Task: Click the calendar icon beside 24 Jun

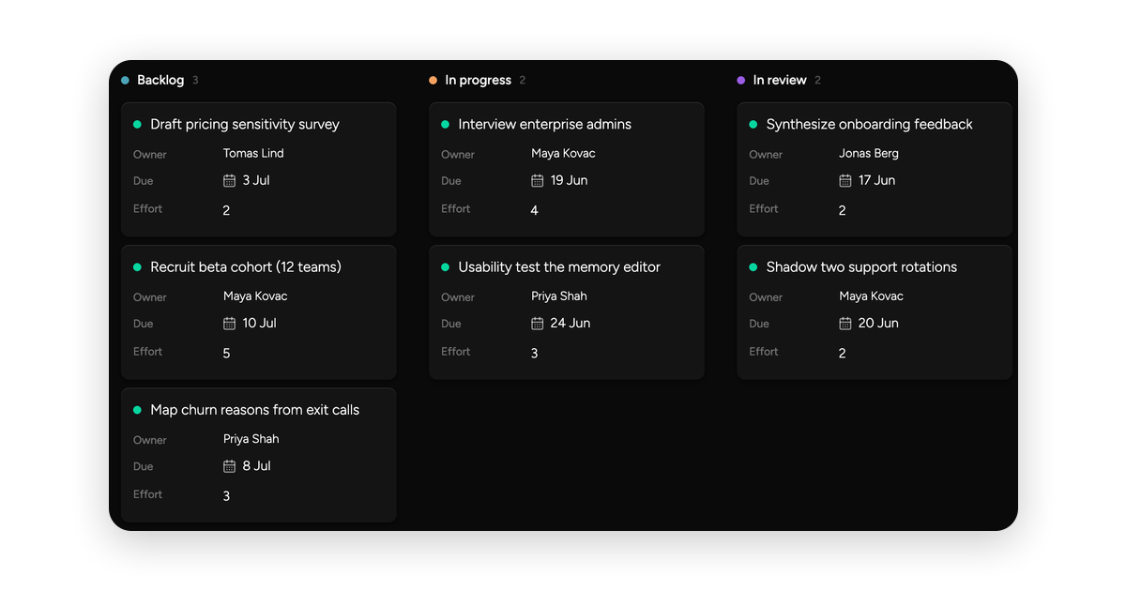Action: click(x=537, y=323)
